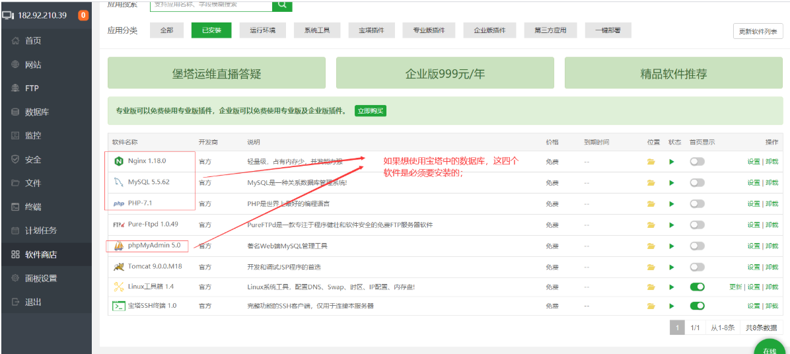The image size is (790, 354).
Task: Select the 已安装 category tab
Action: [x=211, y=30]
